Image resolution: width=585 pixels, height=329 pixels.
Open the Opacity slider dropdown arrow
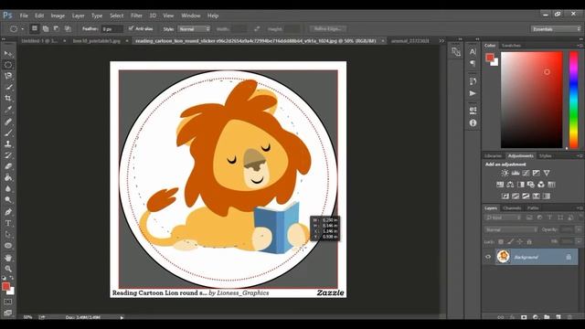point(579,229)
